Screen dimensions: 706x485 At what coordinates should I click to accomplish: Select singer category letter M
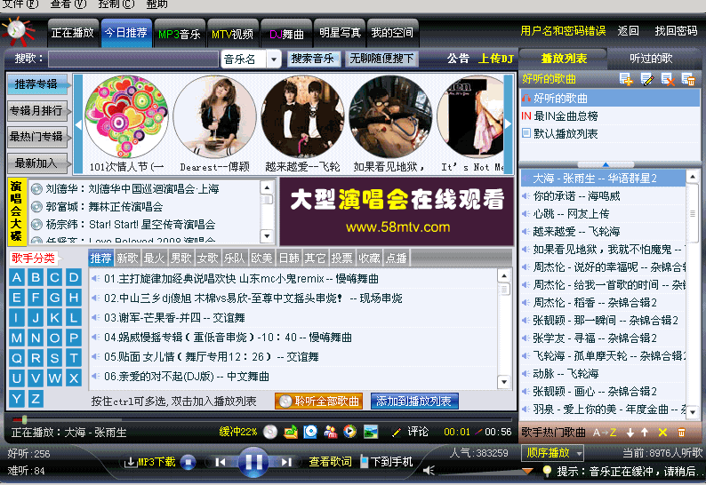click(17, 338)
